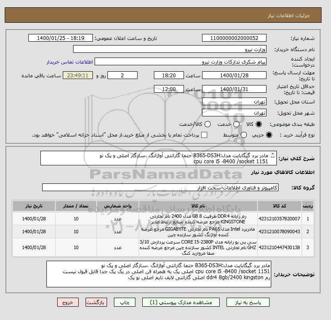The height and width of the screenshot is (320, 331).
Task: Click the response deadline date 1400/01/28 field
Action: [234, 75]
